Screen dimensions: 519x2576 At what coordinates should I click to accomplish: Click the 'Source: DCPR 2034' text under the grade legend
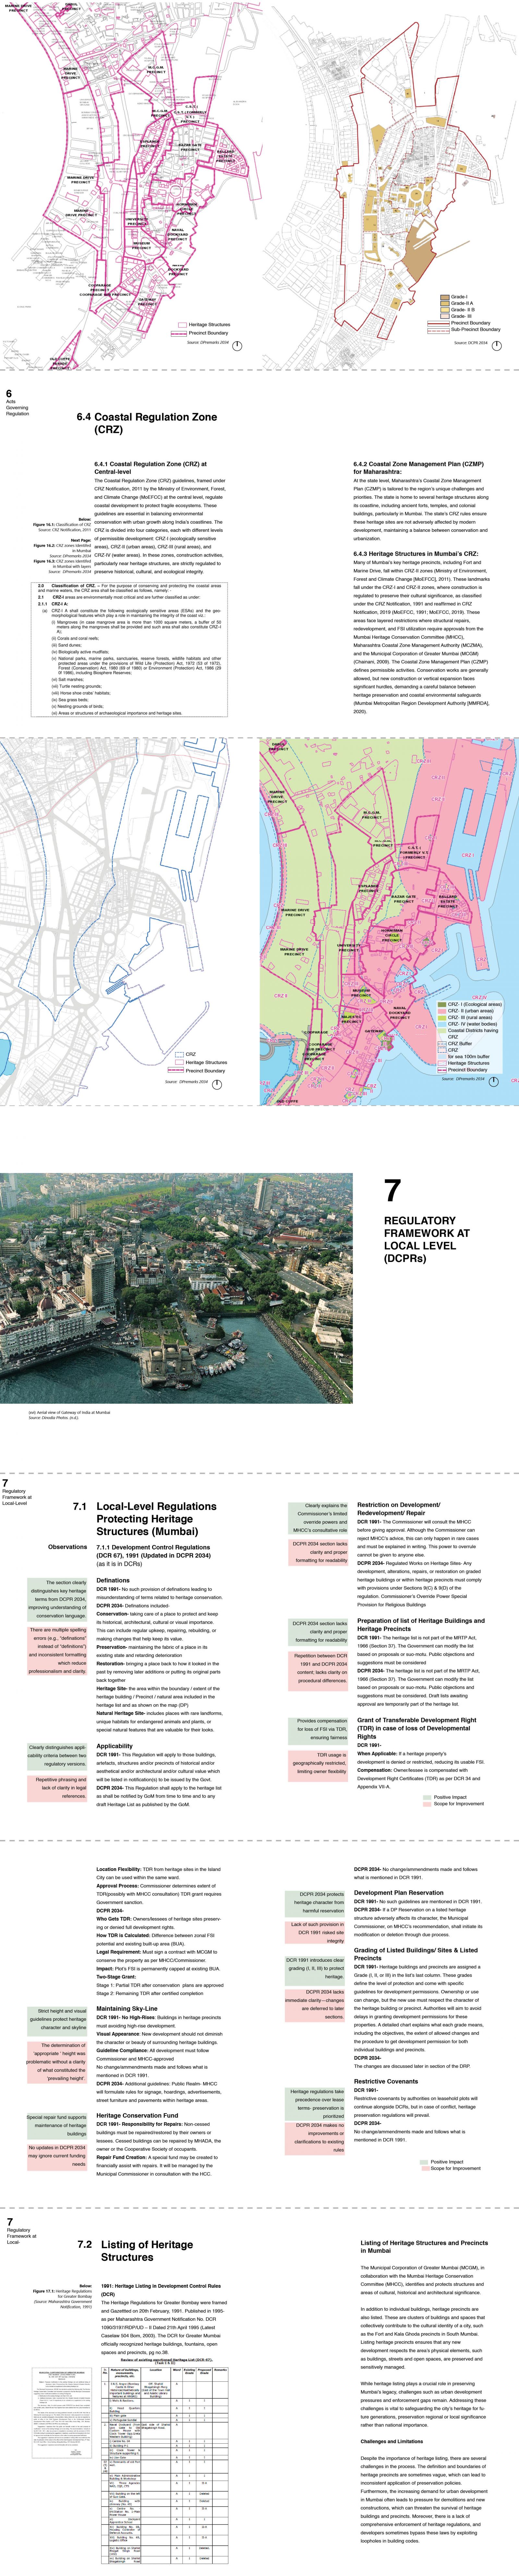click(x=471, y=343)
